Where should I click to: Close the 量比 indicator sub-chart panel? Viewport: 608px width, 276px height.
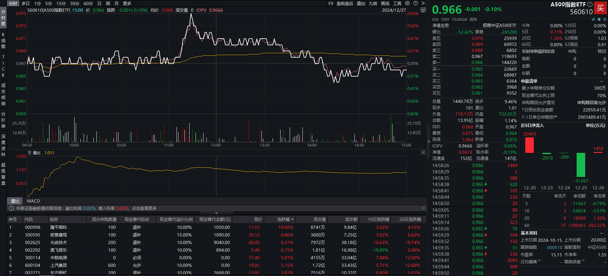tap(423, 153)
